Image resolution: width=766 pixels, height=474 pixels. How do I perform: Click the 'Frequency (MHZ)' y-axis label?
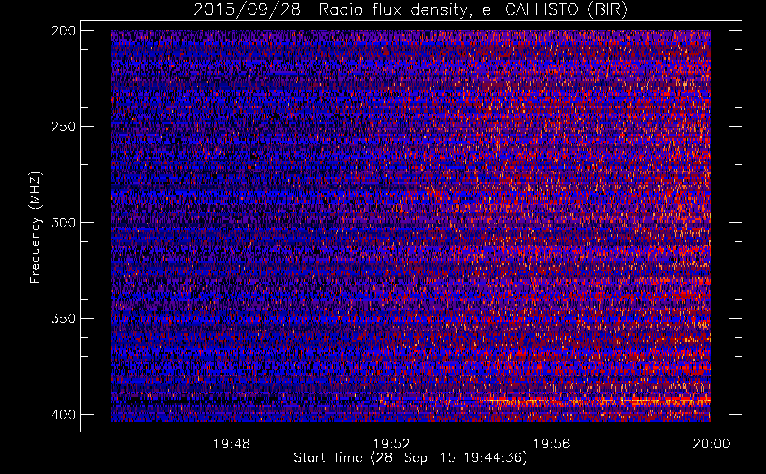[x=36, y=228]
